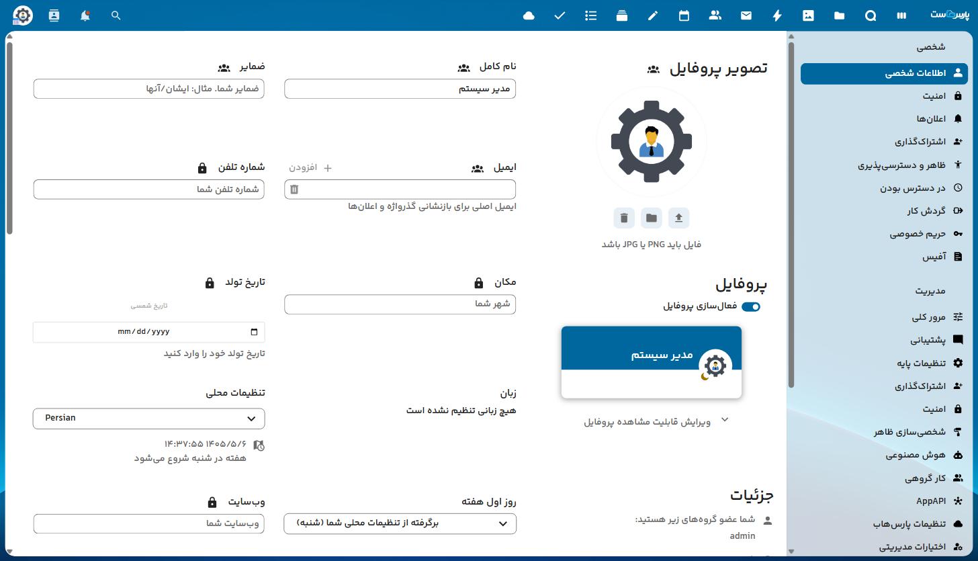Open the Photos app icon in the top bar
Image resolution: width=978 pixels, height=561 pixels.
pyautogui.click(x=808, y=15)
